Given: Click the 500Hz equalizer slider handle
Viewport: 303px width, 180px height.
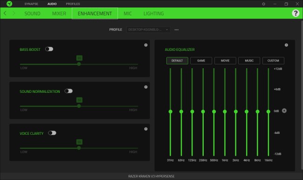Looking at the screenshot, I should click(x=214, y=111).
